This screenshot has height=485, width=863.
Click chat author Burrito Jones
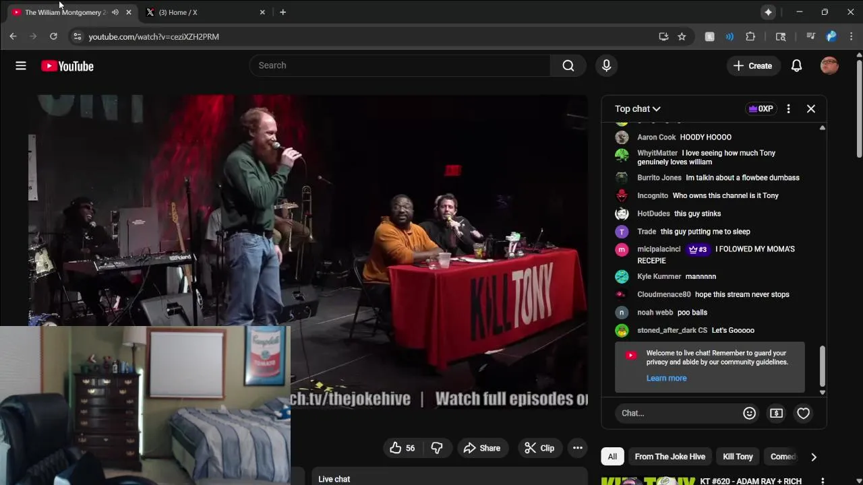point(659,178)
